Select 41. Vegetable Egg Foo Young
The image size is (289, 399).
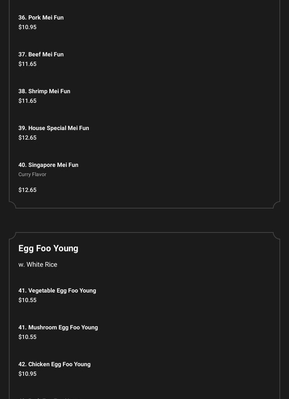coord(57,291)
